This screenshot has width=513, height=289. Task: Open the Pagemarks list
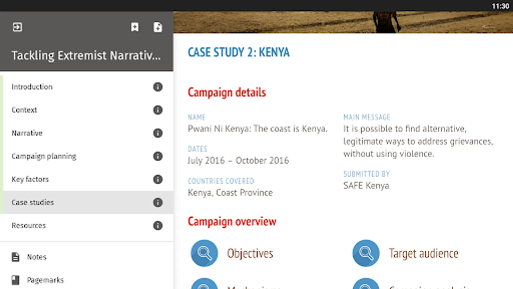click(45, 280)
